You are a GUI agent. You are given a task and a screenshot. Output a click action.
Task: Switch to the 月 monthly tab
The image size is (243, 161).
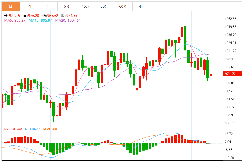click(48, 6)
